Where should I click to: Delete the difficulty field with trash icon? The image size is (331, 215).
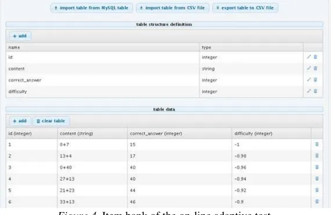pyautogui.click(x=315, y=91)
